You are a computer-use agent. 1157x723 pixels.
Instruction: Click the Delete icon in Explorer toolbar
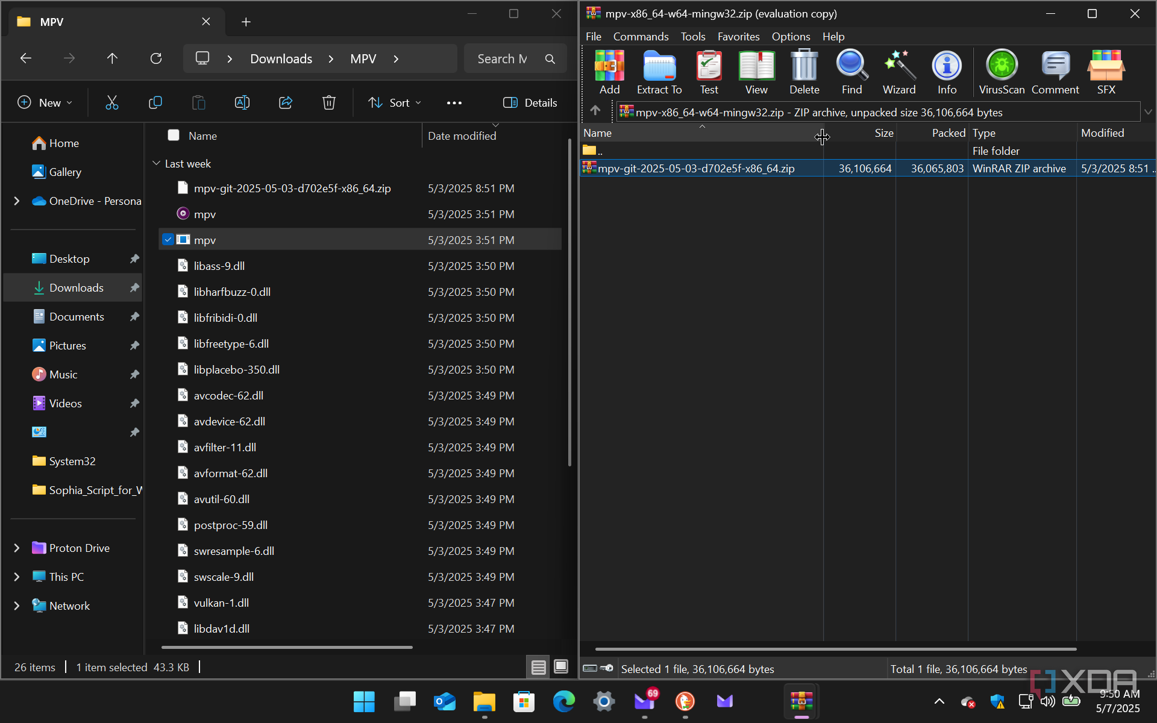point(329,102)
